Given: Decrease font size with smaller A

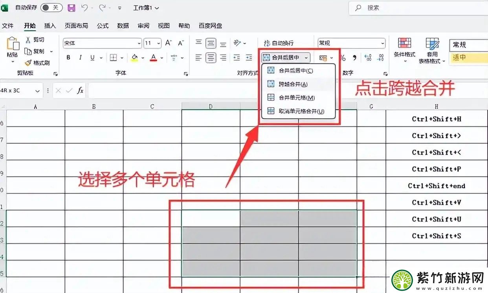Looking at the screenshot, I should 181,43.
